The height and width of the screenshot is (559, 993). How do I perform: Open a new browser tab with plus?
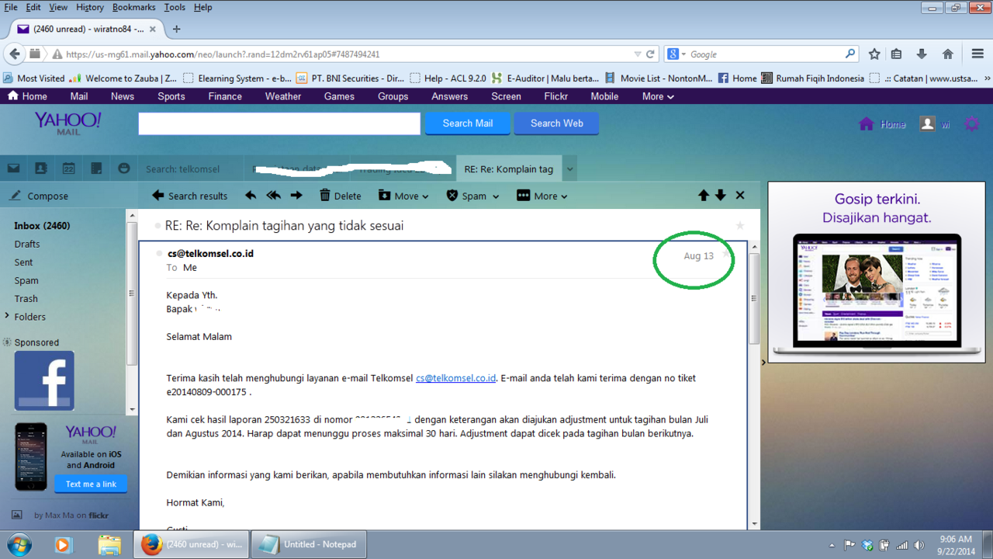tap(177, 29)
